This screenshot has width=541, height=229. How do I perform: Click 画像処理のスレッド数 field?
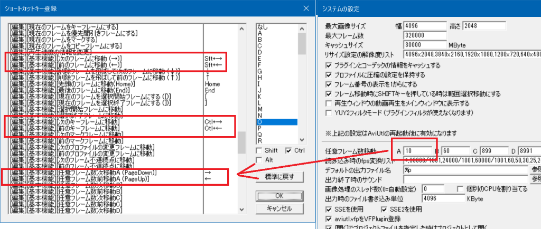(433, 189)
